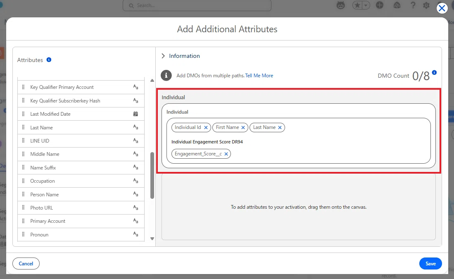Click text type icon for Person Name
The width and height of the screenshot is (454, 279).
[x=135, y=194]
